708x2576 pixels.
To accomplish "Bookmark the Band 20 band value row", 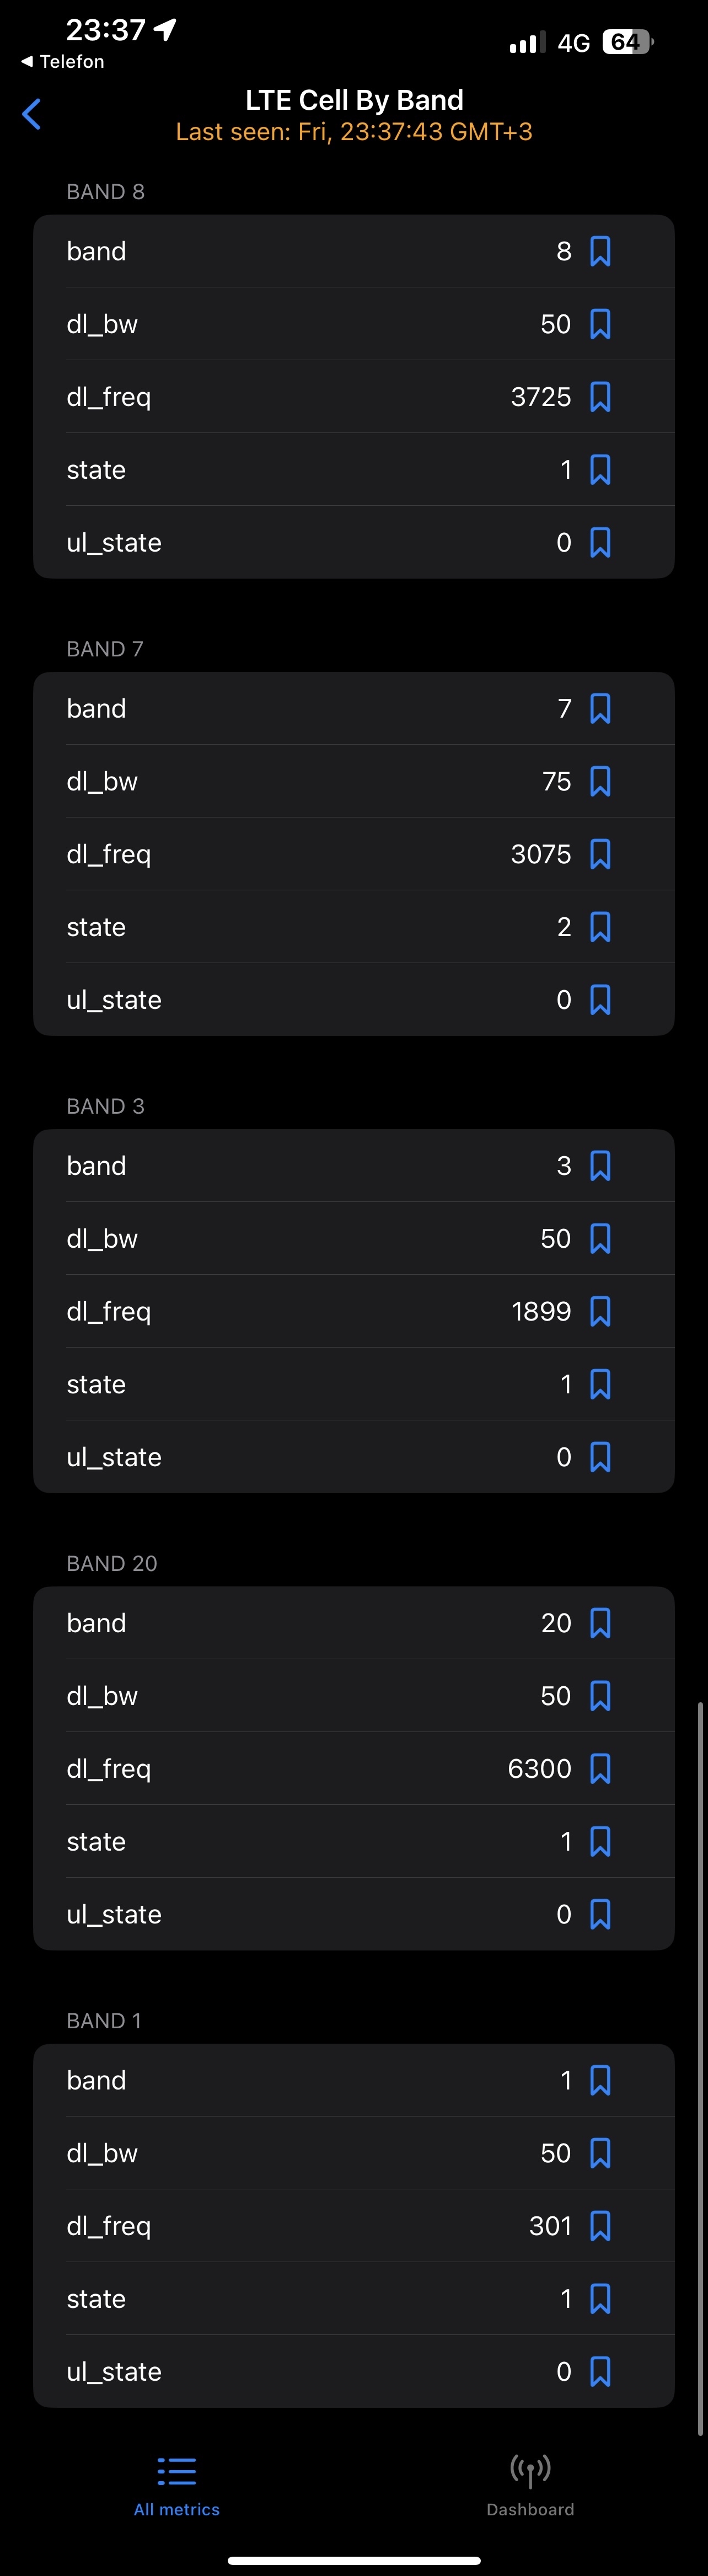I will coord(600,1622).
